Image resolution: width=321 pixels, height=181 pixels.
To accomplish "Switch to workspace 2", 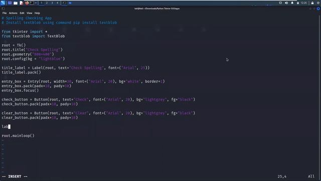I will point(47,3).
